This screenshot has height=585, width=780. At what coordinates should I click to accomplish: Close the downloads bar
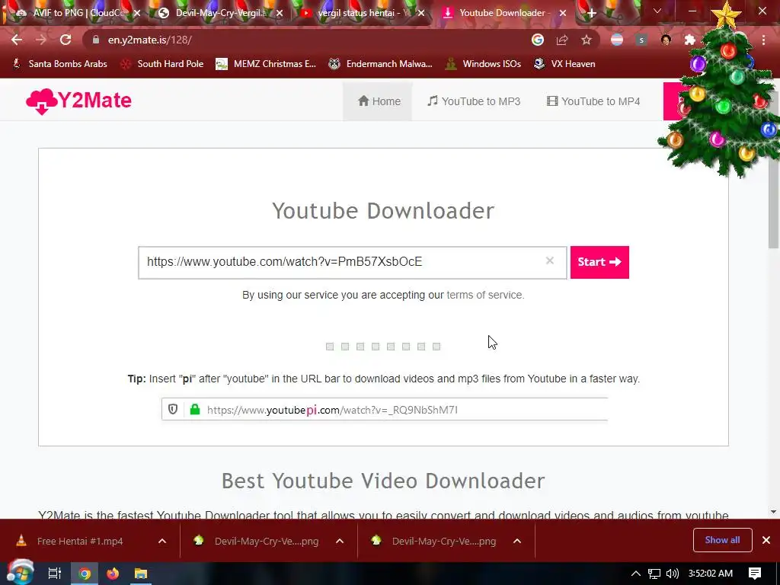coord(766,540)
